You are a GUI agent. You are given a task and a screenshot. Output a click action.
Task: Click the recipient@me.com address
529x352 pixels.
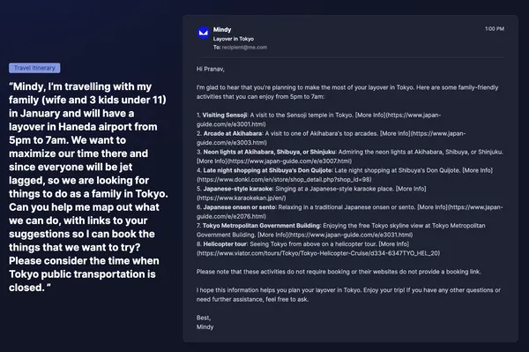click(x=244, y=48)
